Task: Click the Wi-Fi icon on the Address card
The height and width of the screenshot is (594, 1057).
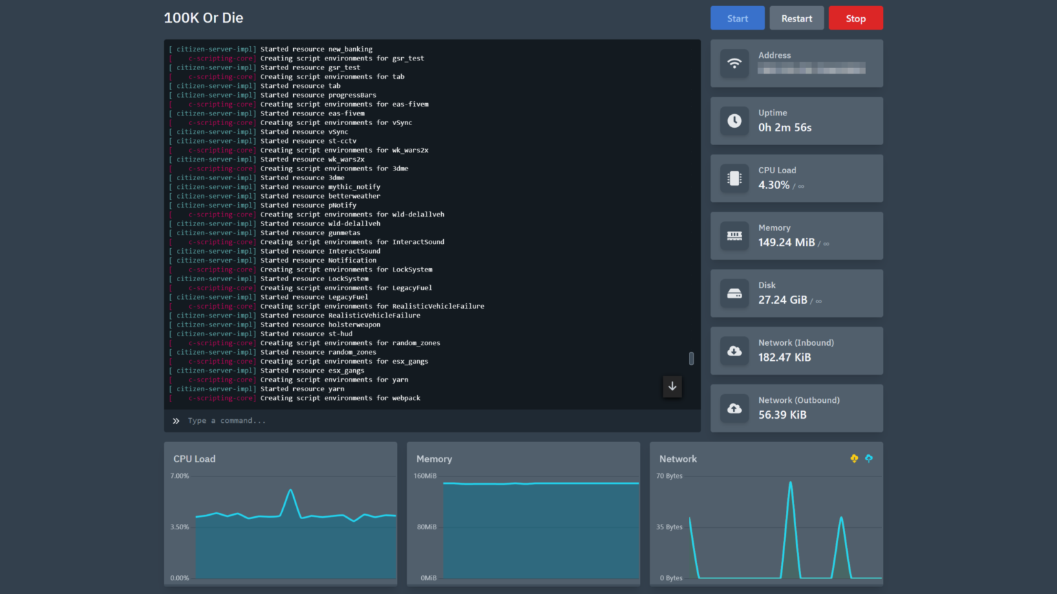Action: (734, 63)
